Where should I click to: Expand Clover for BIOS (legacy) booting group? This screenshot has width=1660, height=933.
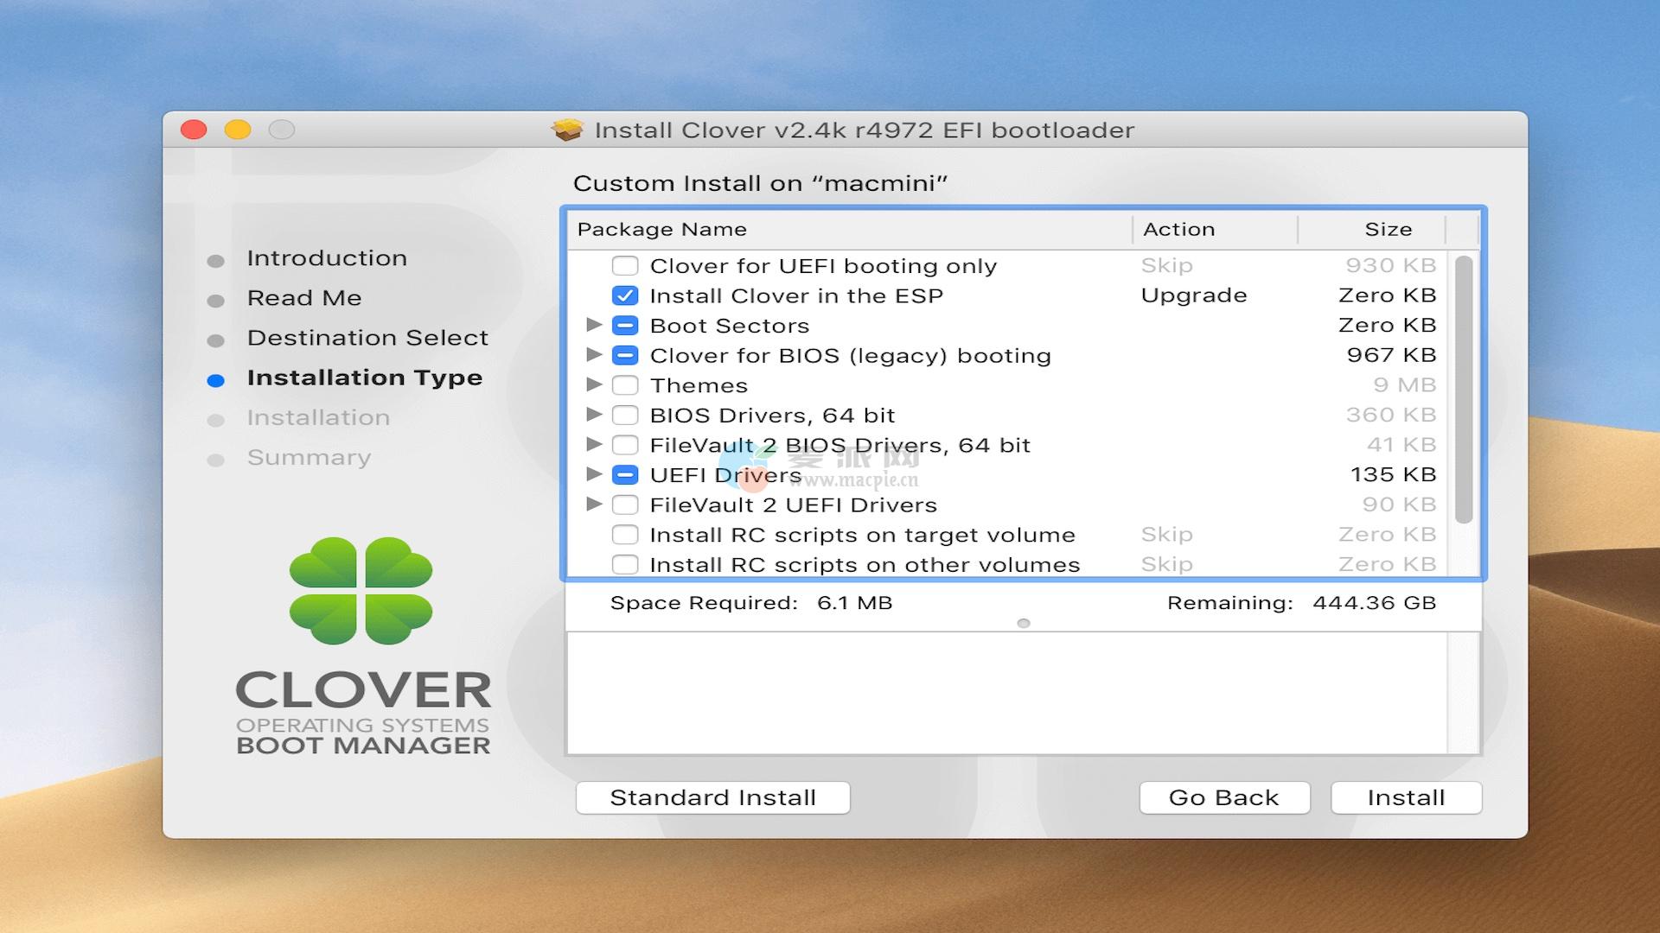click(594, 354)
